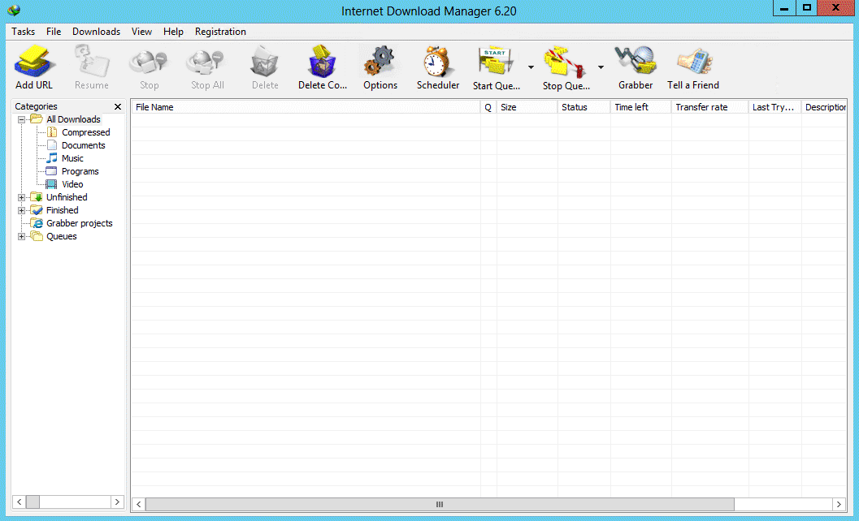Select the Video category

72,184
